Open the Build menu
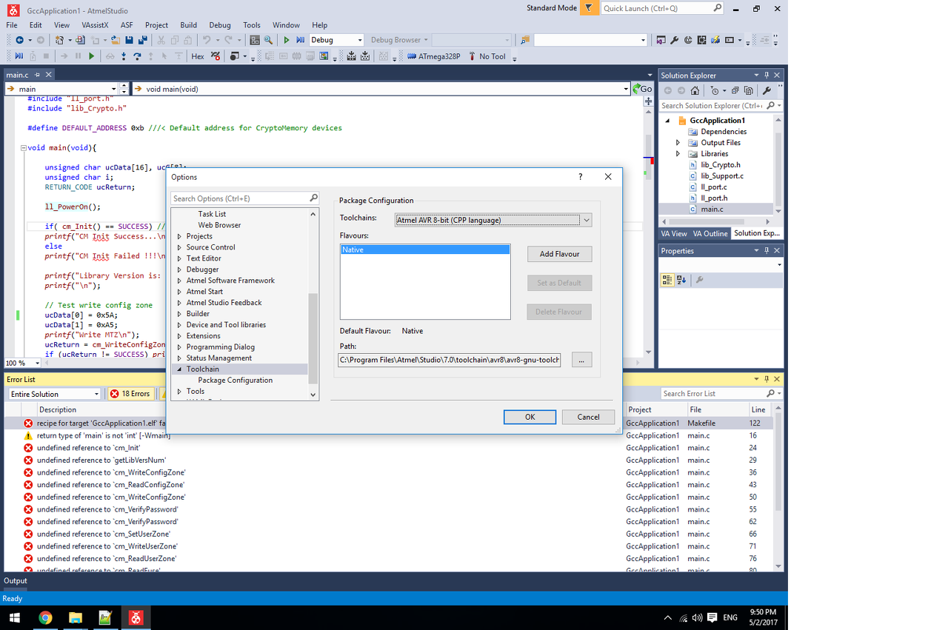 point(188,25)
